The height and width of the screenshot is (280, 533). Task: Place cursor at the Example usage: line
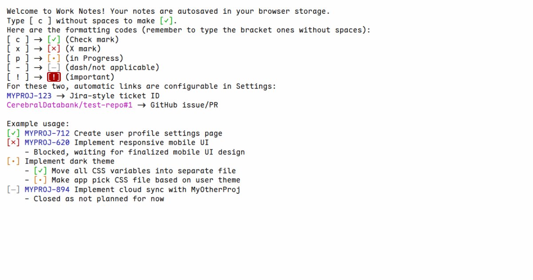pos(38,124)
